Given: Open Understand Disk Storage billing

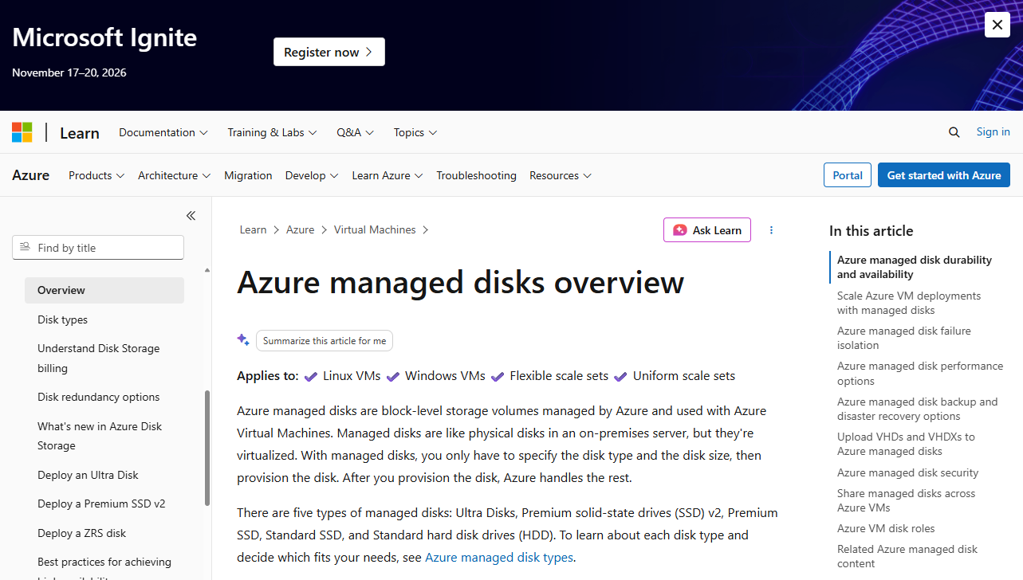Looking at the screenshot, I should [98, 359].
